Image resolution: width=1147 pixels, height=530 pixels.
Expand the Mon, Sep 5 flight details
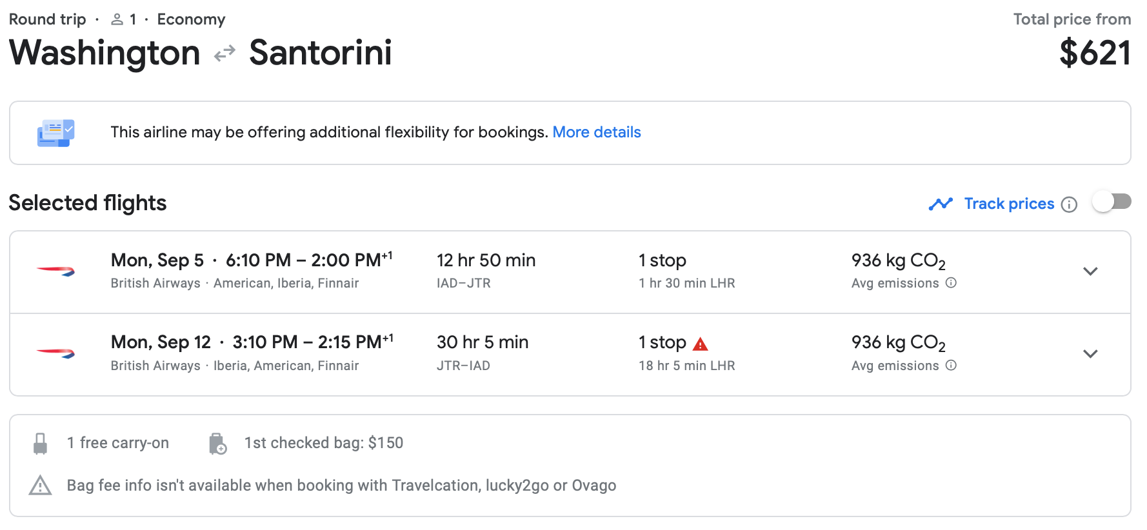[x=1090, y=271]
